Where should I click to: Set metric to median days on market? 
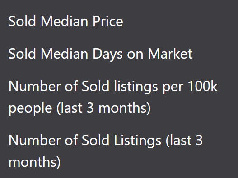100,54
